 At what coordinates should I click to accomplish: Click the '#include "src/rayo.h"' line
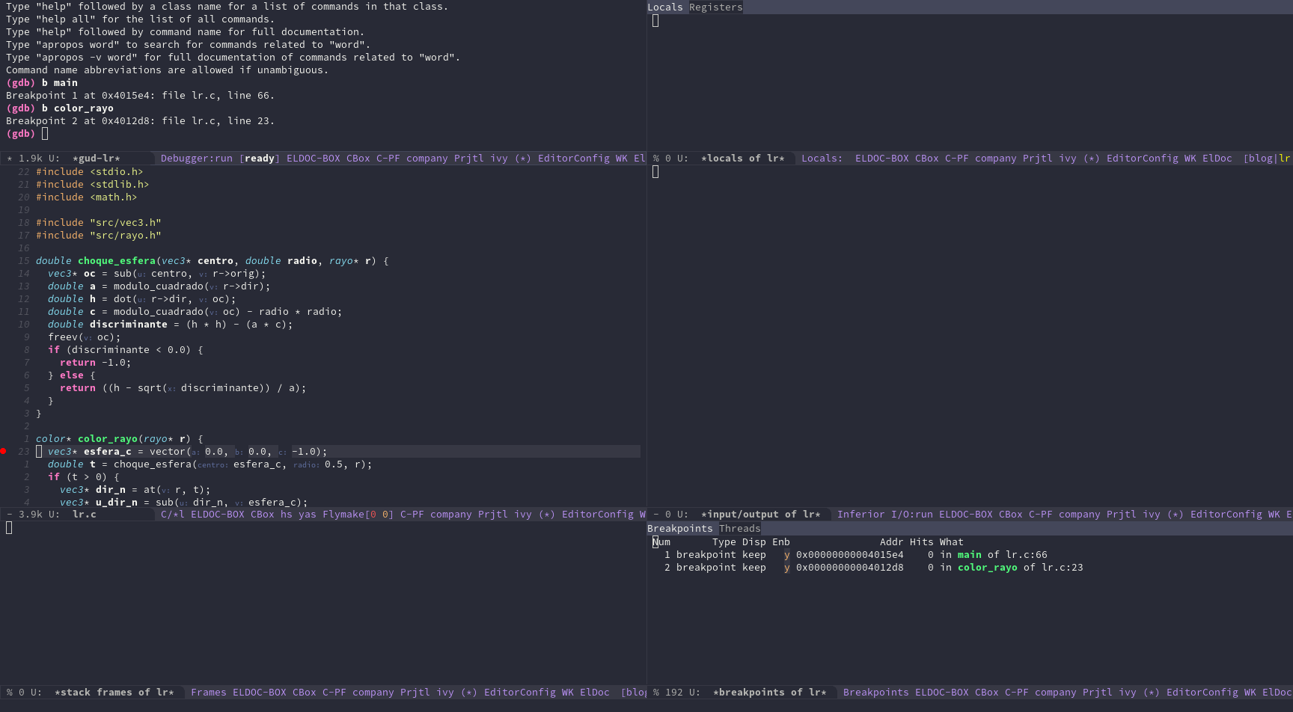pyautogui.click(x=99, y=236)
